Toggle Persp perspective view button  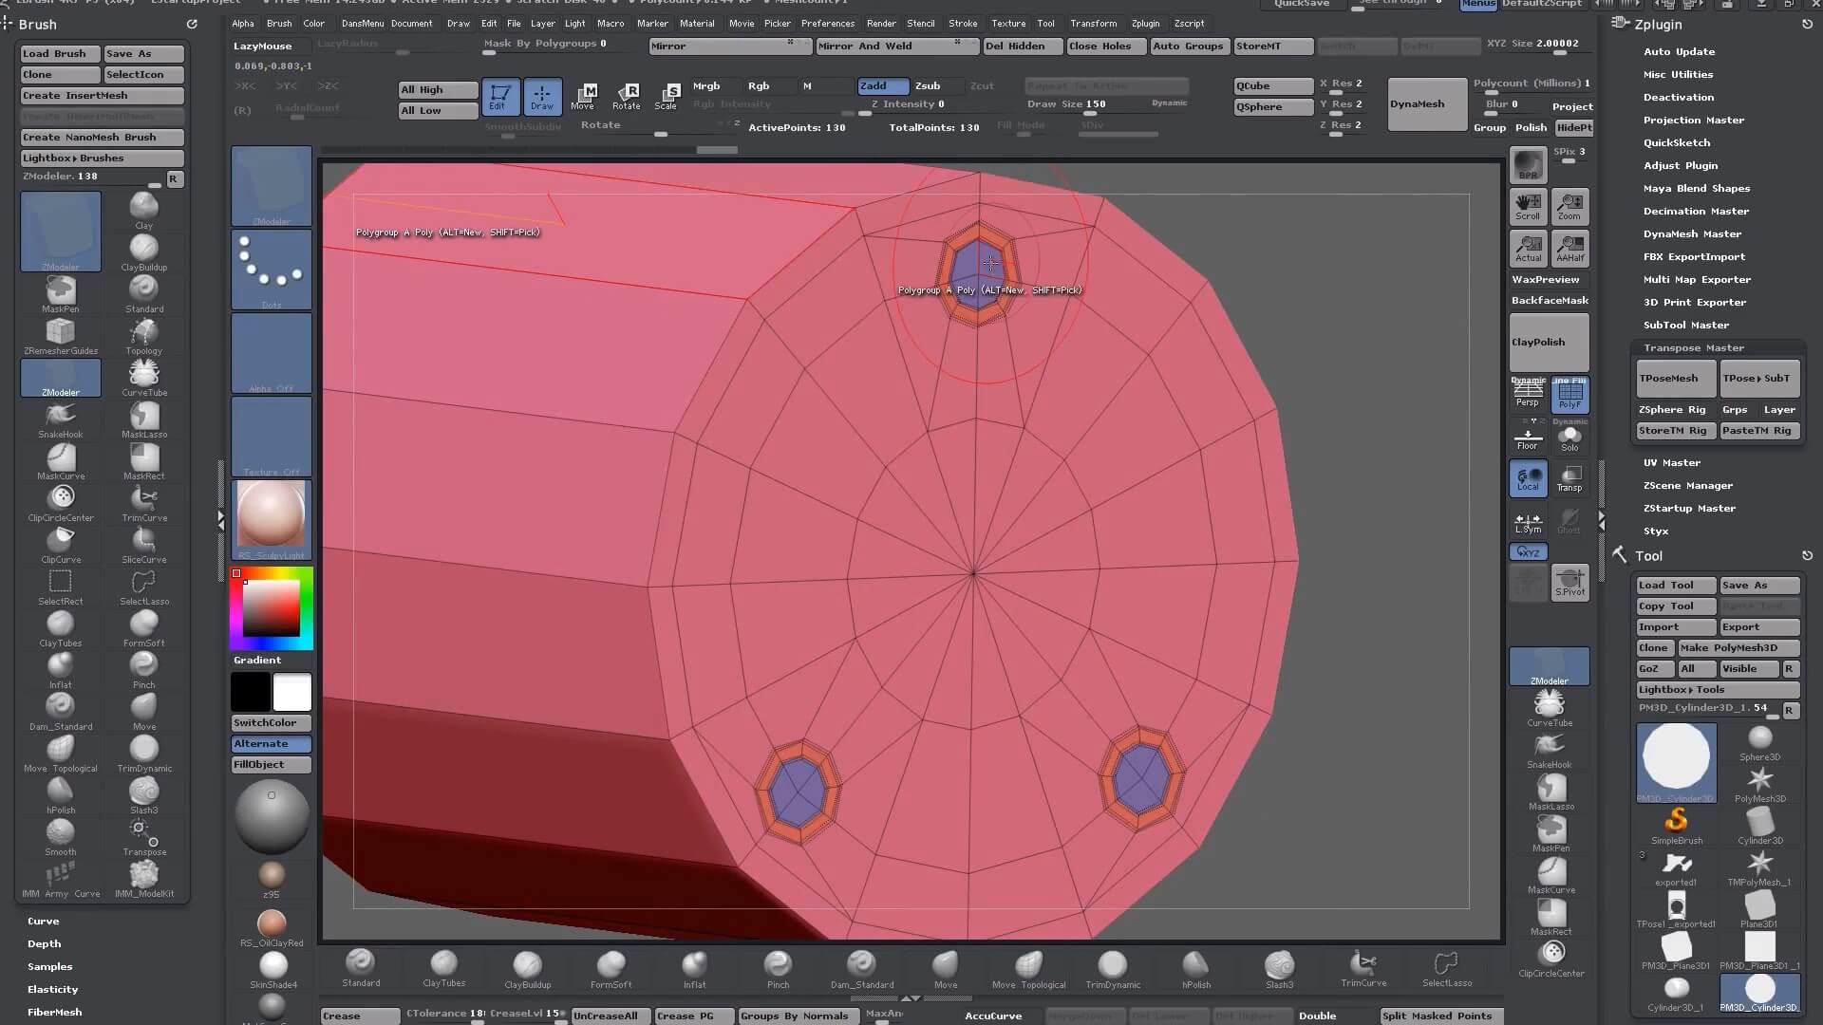tap(1528, 394)
